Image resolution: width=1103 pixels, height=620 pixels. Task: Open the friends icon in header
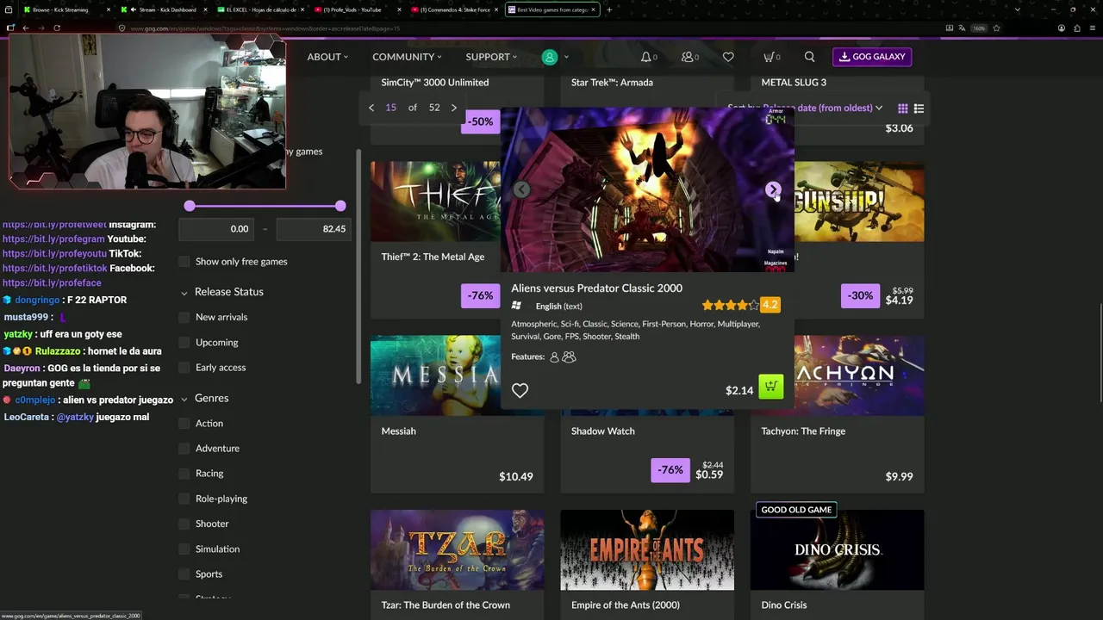click(688, 57)
